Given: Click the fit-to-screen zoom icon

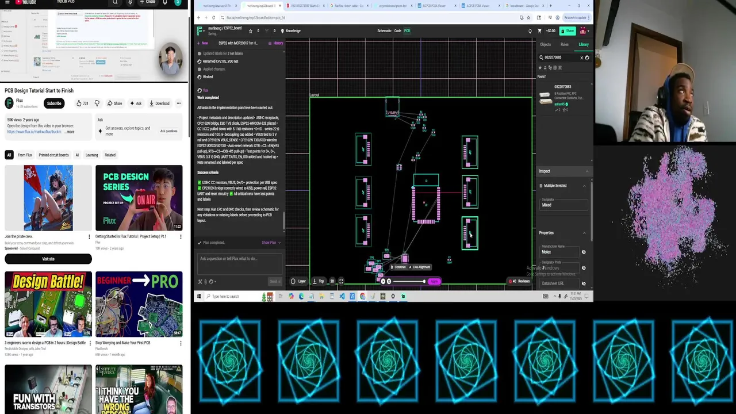Looking at the screenshot, I should pos(341,281).
